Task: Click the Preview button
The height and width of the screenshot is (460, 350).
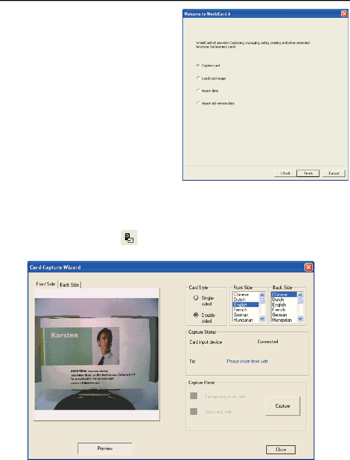Action: click(x=105, y=448)
